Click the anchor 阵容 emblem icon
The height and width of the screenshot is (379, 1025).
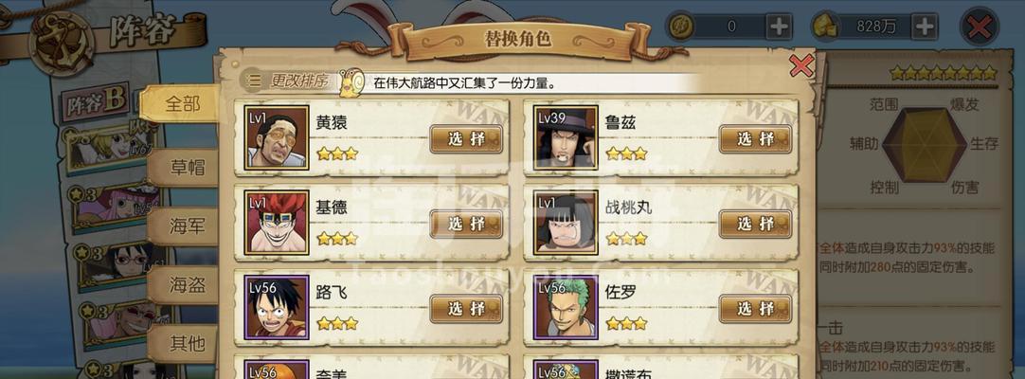point(64,43)
